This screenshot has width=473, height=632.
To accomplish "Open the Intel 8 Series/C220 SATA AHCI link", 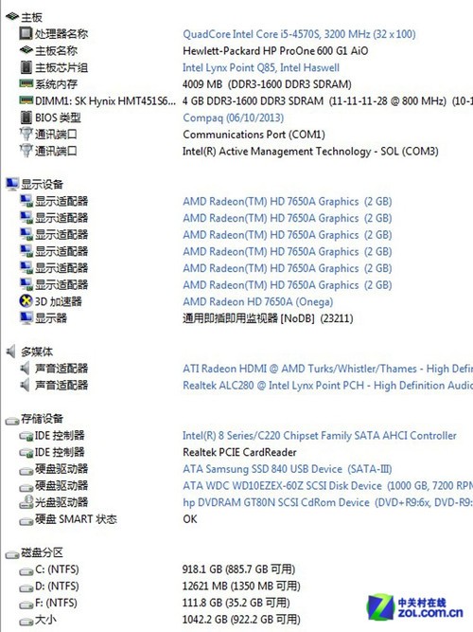I will pos(319,435).
